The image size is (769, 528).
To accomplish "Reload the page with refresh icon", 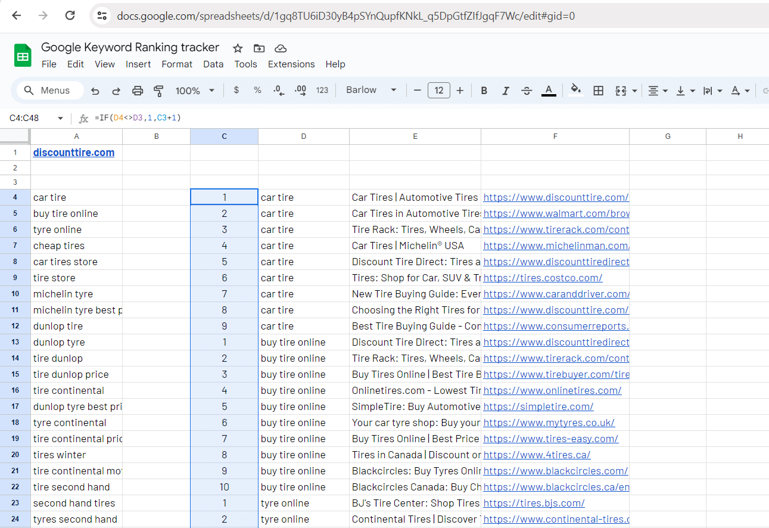I will point(70,15).
